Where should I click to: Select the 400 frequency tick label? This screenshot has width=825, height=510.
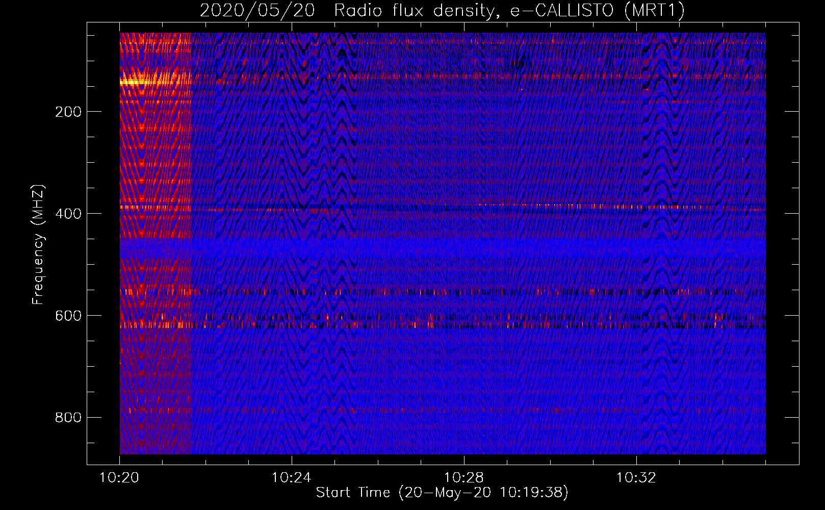[x=68, y=214]
